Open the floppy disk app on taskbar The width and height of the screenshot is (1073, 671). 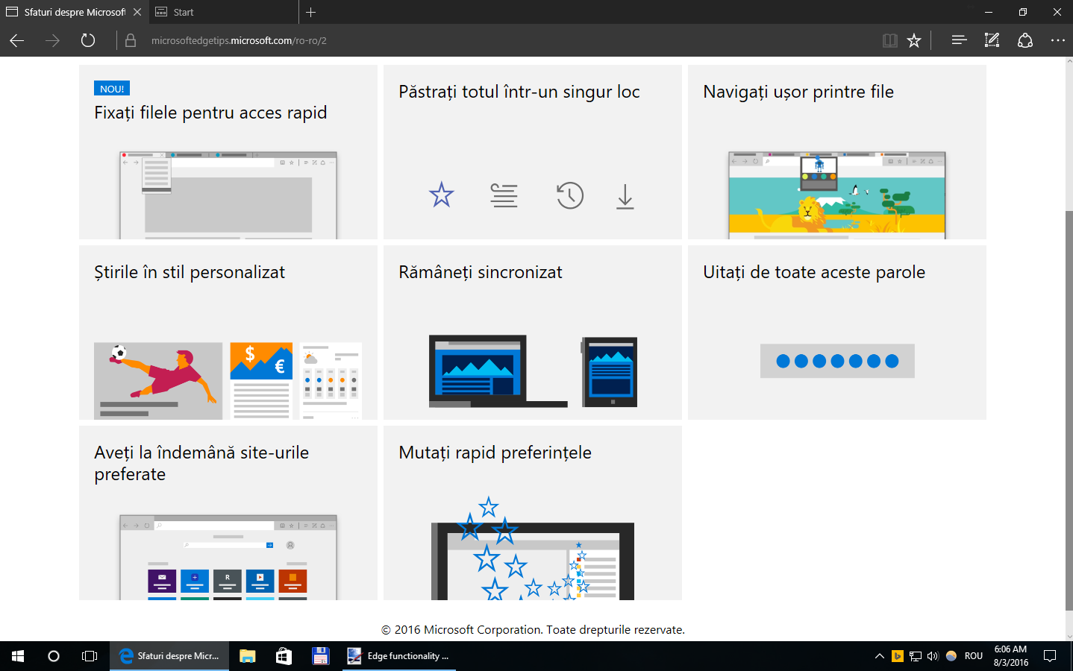[x=320, y=656]
